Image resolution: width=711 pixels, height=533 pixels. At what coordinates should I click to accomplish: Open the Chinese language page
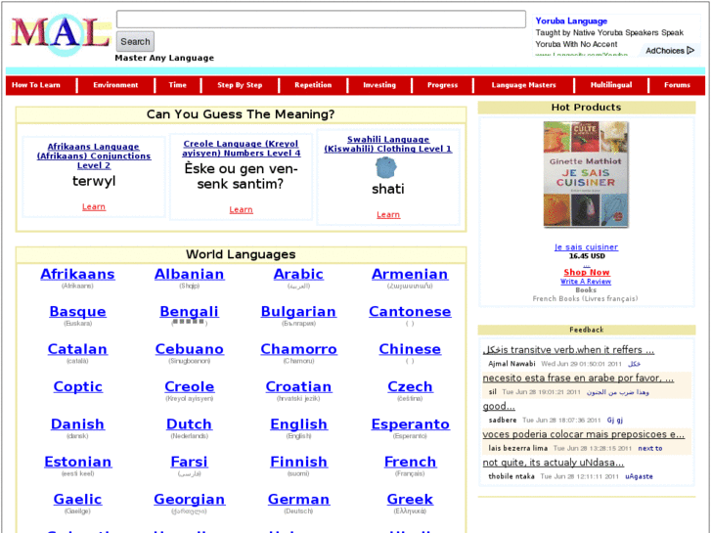(x=410, y=349)
